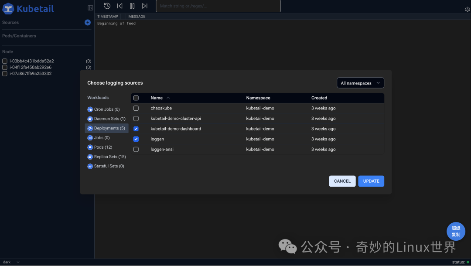The image size is (471, 266).
Task: Click node label i-03bb4c431bdda52a2
Action: tap(32, 61)
